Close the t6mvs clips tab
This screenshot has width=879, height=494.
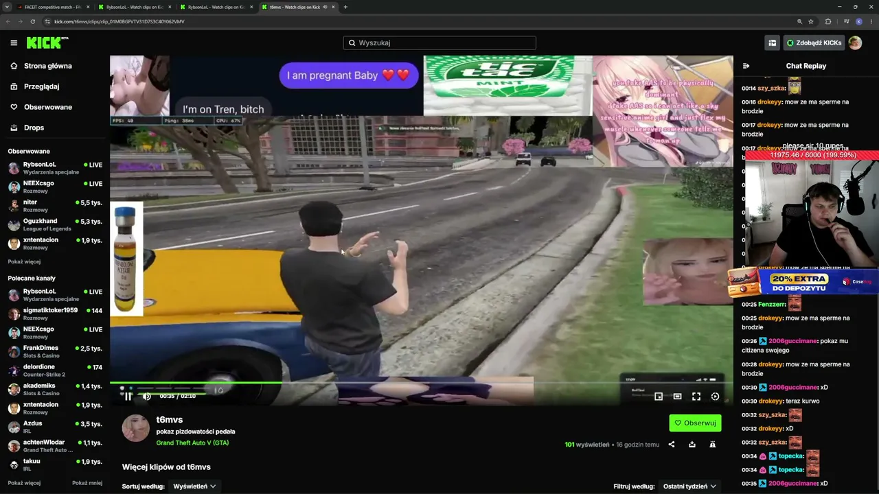click(x=332, y=7)
